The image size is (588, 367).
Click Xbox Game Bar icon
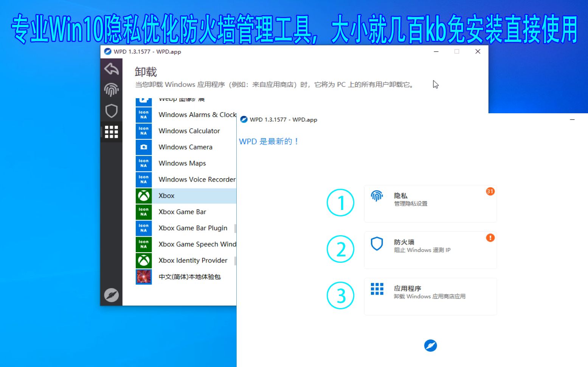(144, 212)
